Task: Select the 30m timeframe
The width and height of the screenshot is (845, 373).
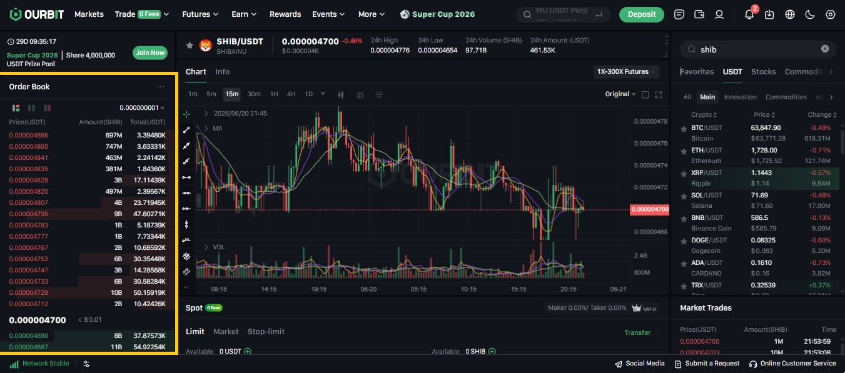Action: click(254, 94)
